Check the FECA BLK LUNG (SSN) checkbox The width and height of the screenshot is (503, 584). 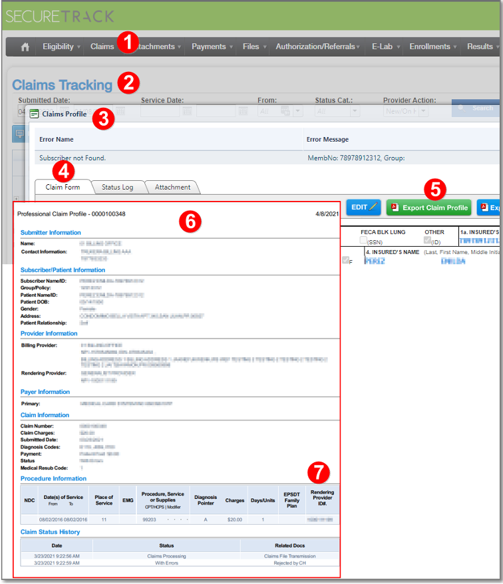click(364, 241)
